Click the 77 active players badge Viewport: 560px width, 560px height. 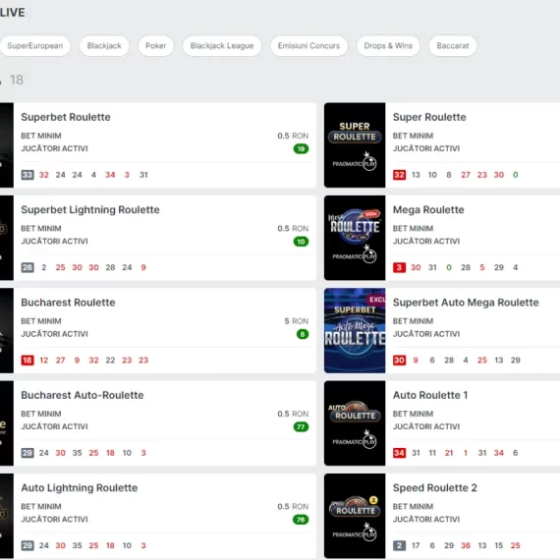301,426
